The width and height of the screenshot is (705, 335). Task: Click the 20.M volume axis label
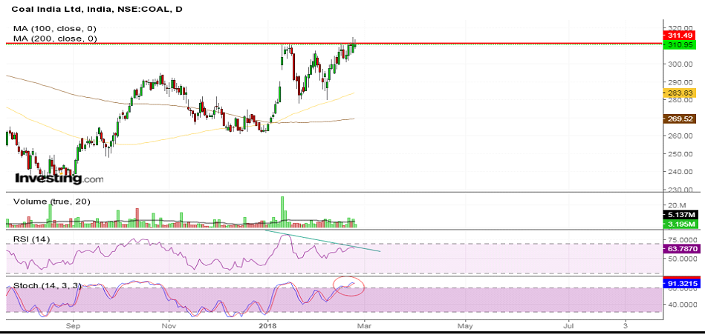click(x=676, y=205)
